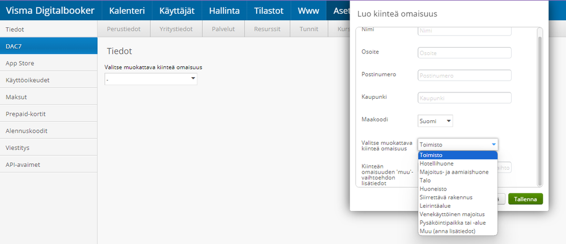Click the dialog's vertical scrollbar
This screenshot has width=566, height=244.
tap(539, 111)
